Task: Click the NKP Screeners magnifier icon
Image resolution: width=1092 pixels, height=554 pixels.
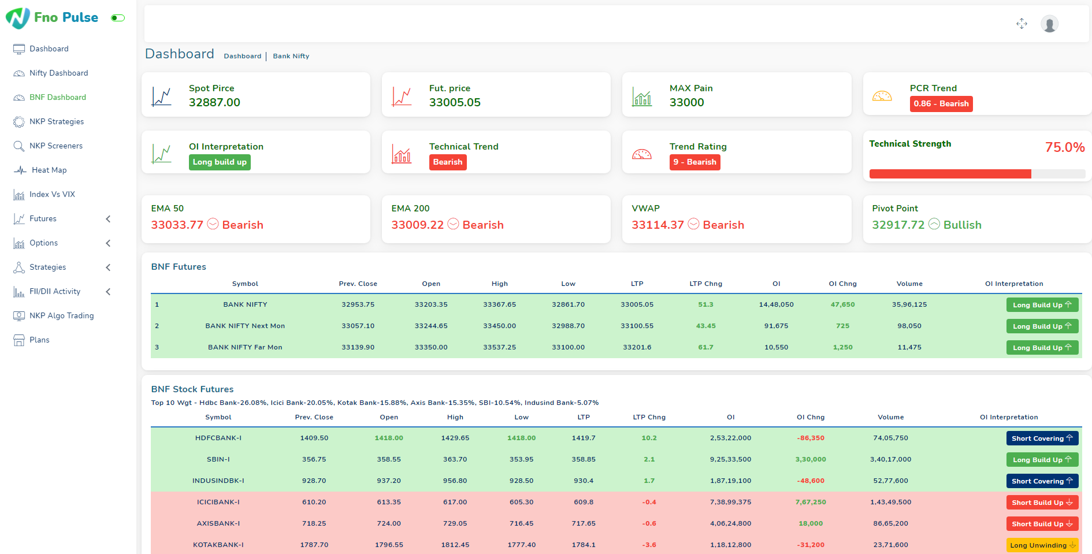Action: click(19, 146)
